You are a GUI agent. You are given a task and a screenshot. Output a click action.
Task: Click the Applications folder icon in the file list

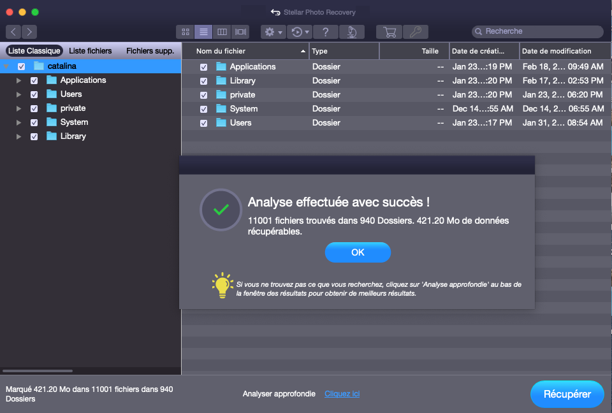point(221,67)
